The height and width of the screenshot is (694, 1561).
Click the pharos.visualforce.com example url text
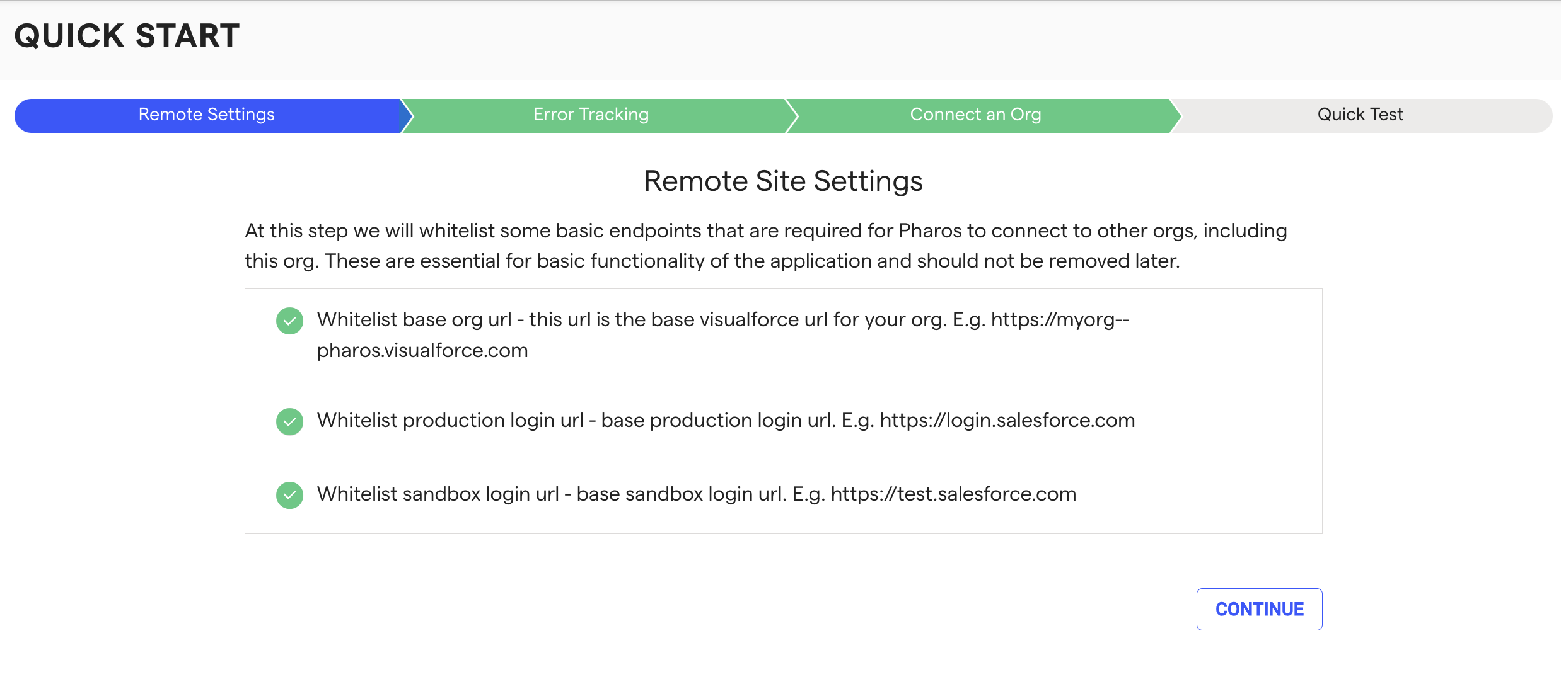pos(422,351)
